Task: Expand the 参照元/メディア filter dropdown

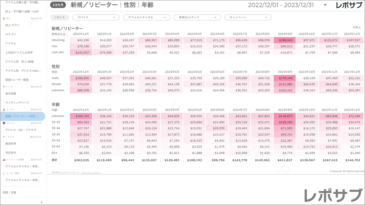Action: coord(197,17)
